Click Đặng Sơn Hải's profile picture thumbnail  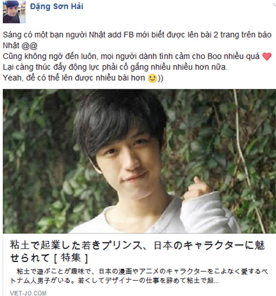14,12
